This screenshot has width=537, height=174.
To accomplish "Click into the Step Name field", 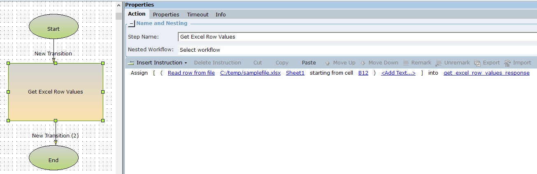I will click(x=357, y=37).
